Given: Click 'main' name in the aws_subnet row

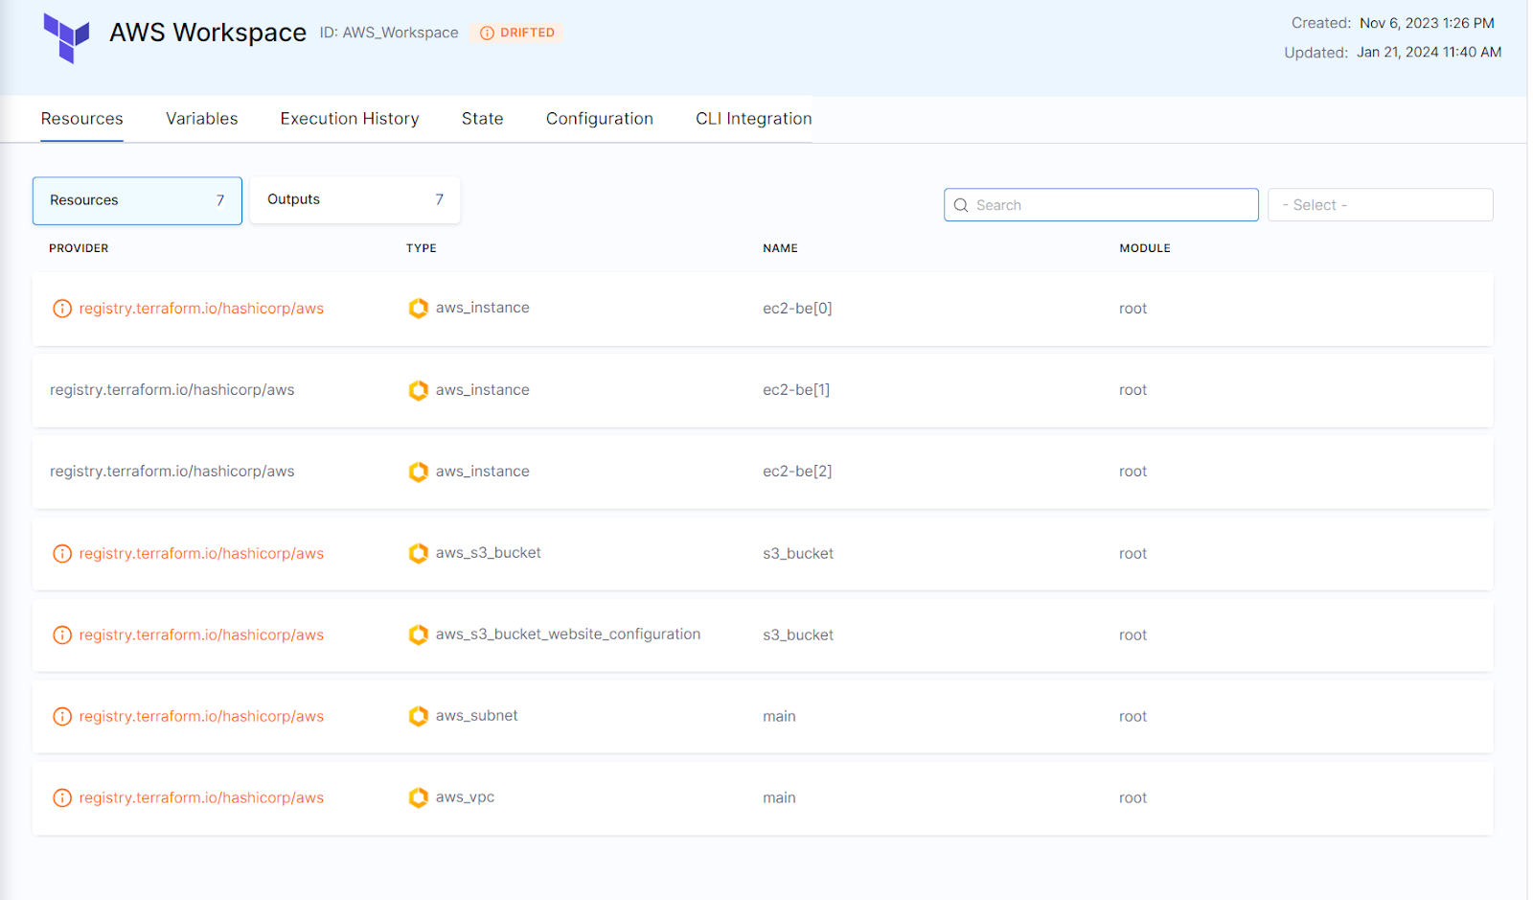Looking at the screenshot, I should tap(779, 717).
